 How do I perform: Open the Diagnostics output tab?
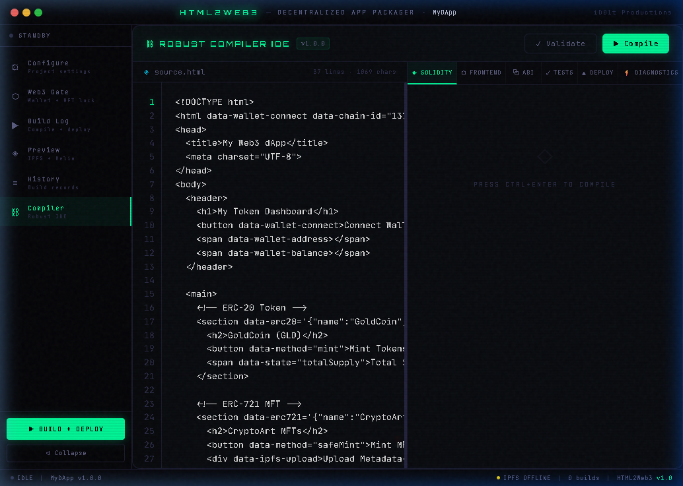click(x=651, y=73)
